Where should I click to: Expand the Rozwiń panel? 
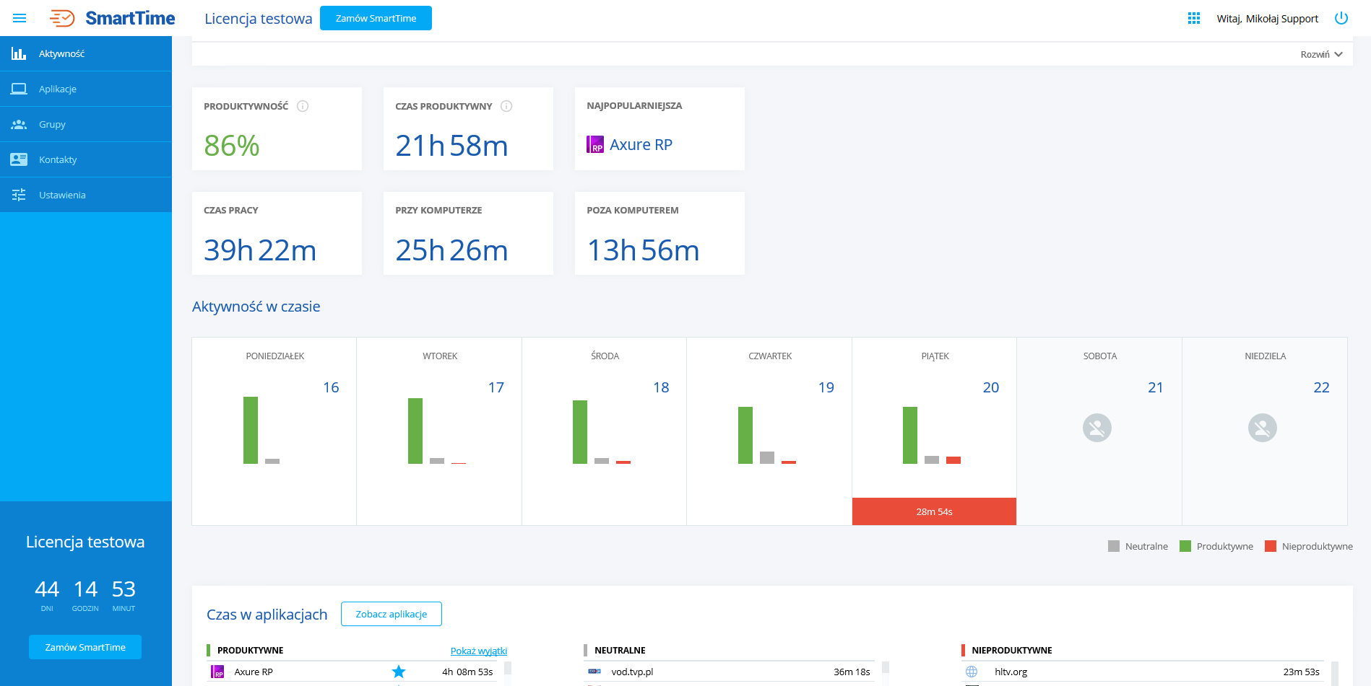[x=1321, y=55]
